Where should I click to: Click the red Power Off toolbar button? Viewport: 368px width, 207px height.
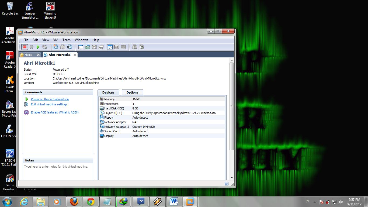tap(25, 47)
